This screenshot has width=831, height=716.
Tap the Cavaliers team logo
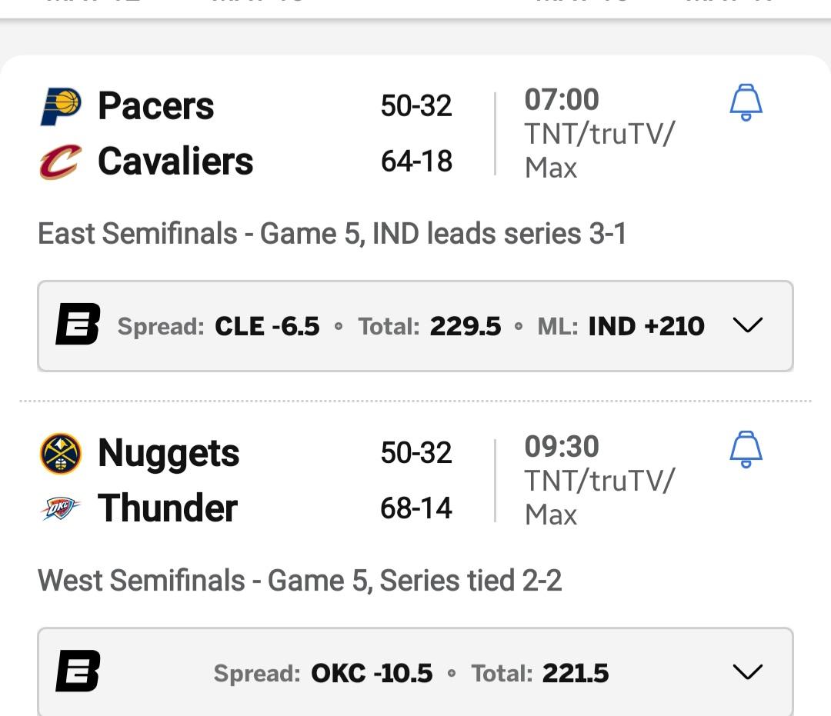tap(61, 162)
